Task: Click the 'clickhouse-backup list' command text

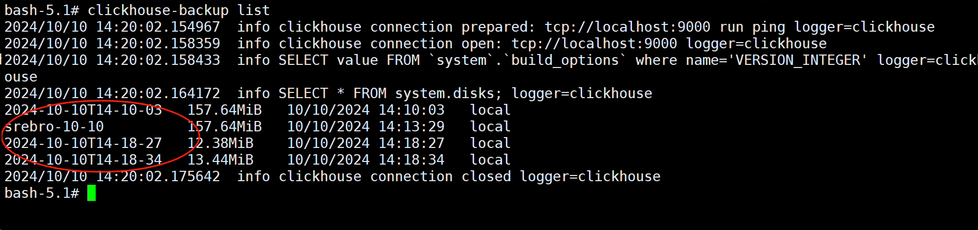Action: tap(179, 10)
